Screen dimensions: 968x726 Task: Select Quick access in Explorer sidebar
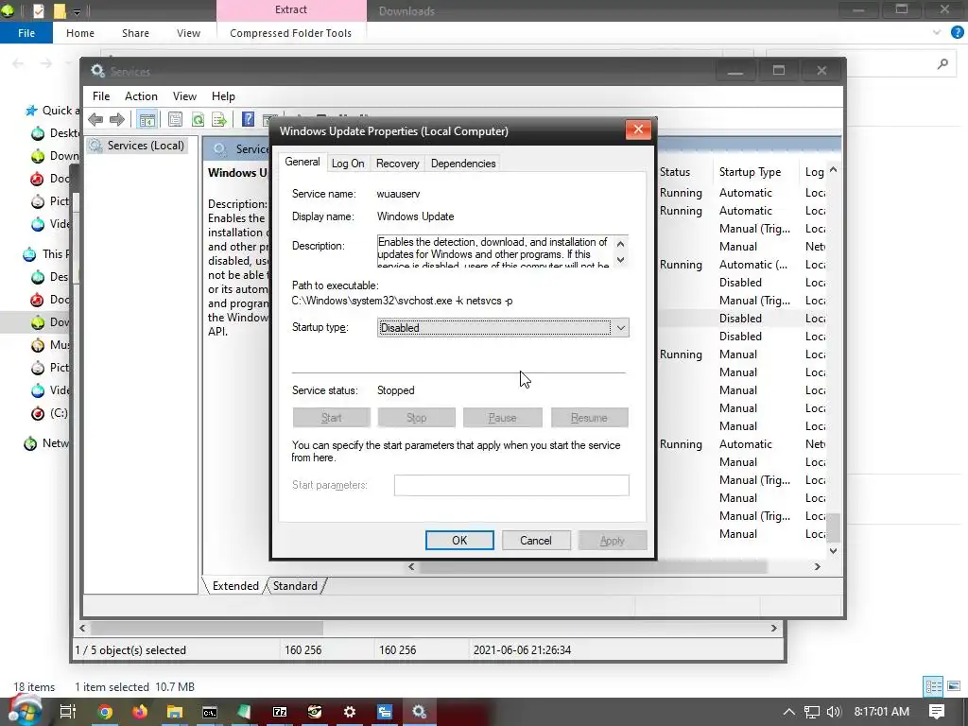[53, 110]
